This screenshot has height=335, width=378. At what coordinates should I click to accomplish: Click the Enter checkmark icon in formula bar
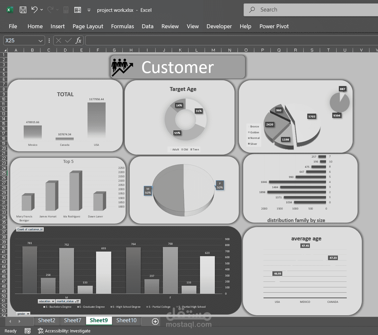point(68,40)
